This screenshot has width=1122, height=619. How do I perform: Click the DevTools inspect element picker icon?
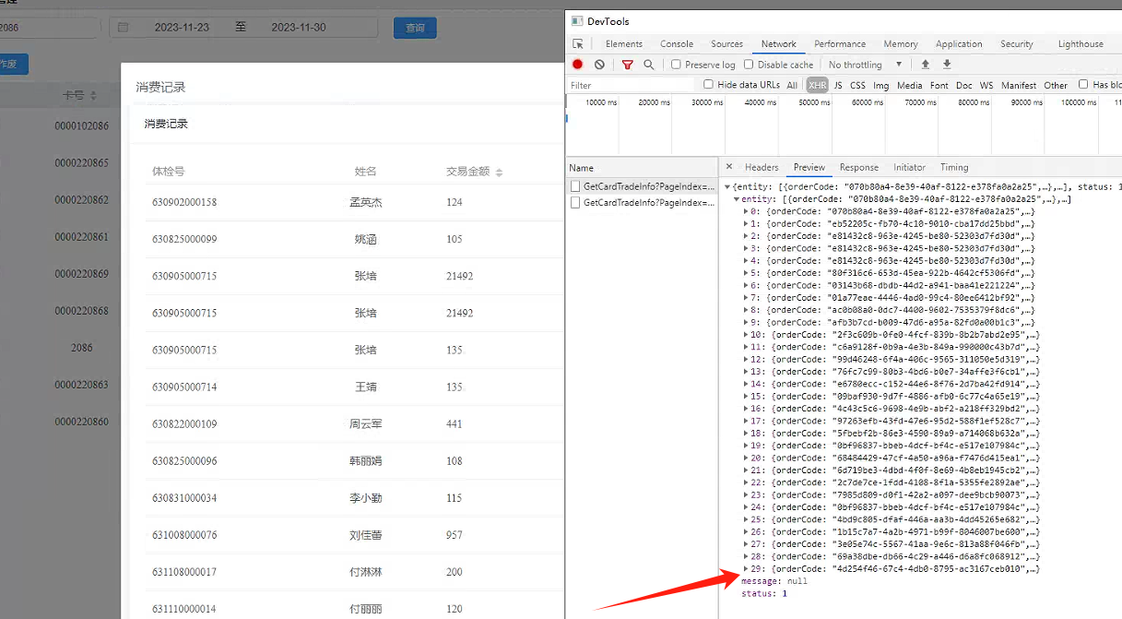[x=578, y=43]
